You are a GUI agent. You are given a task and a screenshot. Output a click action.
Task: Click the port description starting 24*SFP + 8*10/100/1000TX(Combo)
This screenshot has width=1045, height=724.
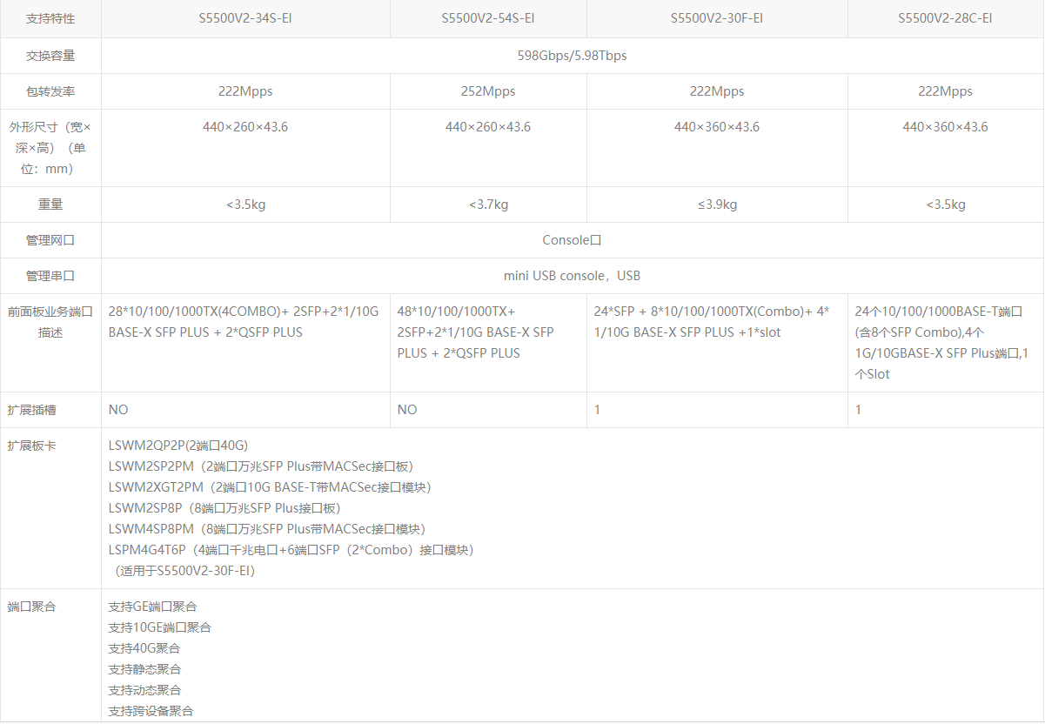(x=712, y=322)
